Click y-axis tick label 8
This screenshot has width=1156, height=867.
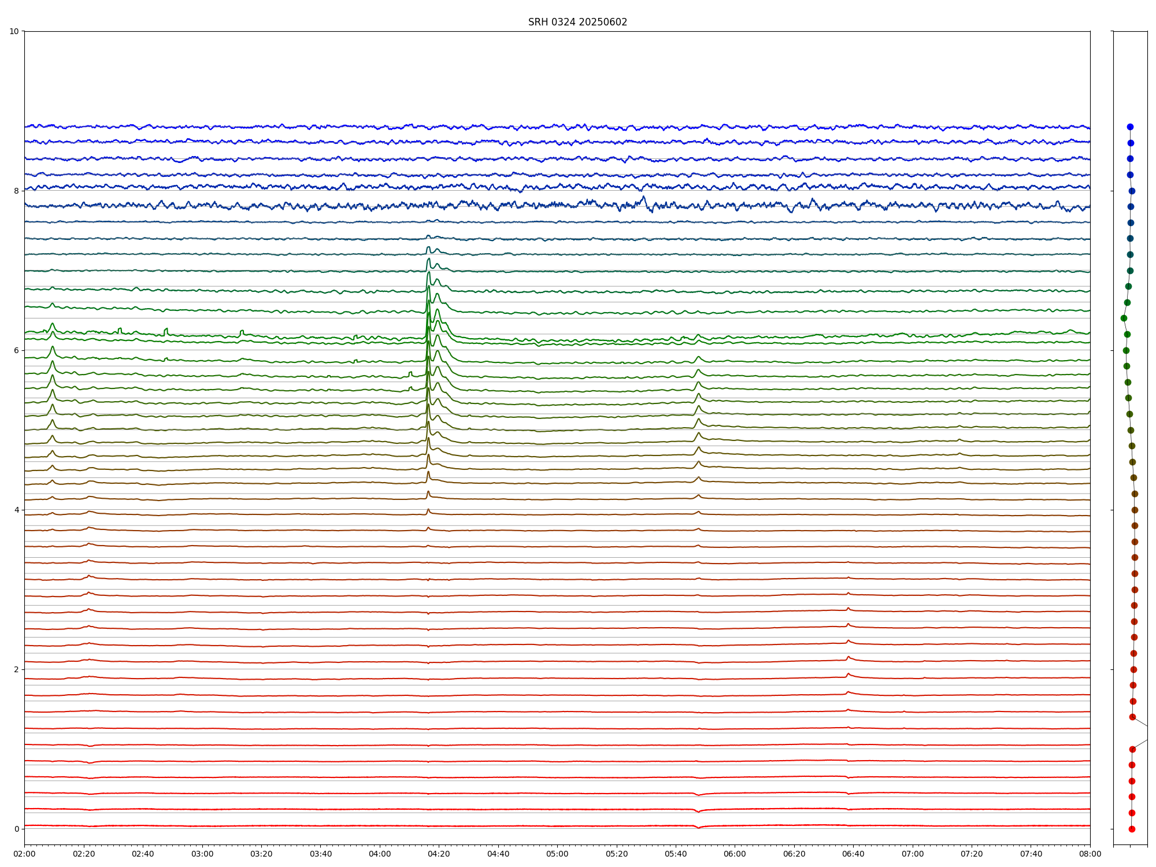click(x=16, y=191)
